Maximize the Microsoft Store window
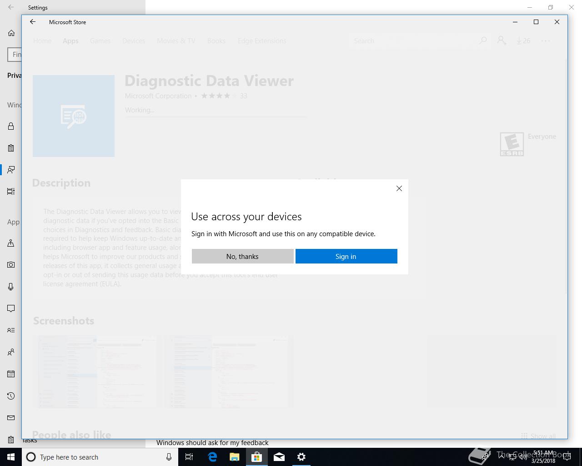Screen dimensions: 582x466 point(536,22)
